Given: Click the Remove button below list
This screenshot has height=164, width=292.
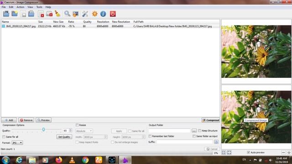Looking at the screenshot, I should pyautogui.click(x=26, y=120).
